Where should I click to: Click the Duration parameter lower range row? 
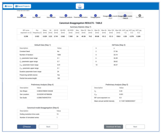(x=43, y=71)
